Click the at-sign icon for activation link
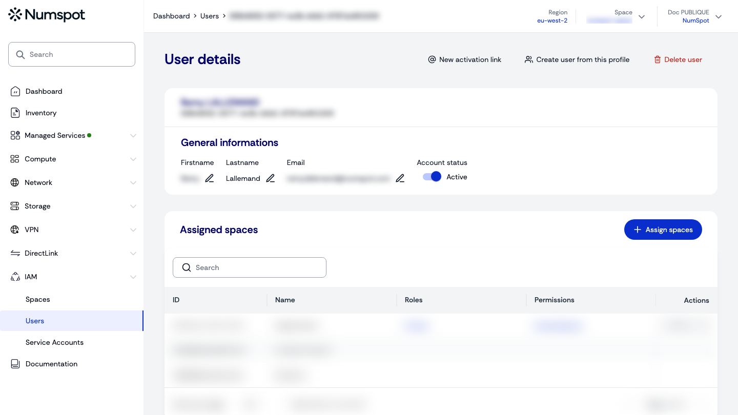Screen dimensions: 738x415 (432, 59)
